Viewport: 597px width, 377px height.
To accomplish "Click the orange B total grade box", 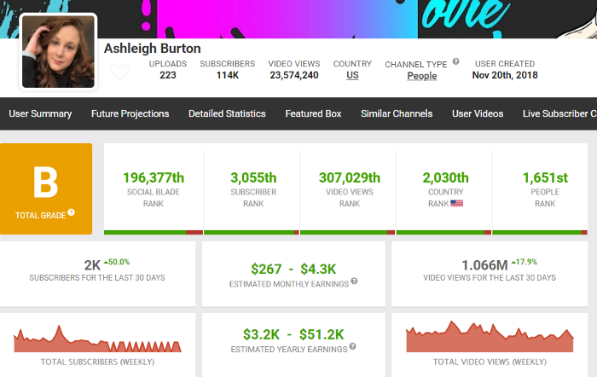I will [x=46, y=188].
